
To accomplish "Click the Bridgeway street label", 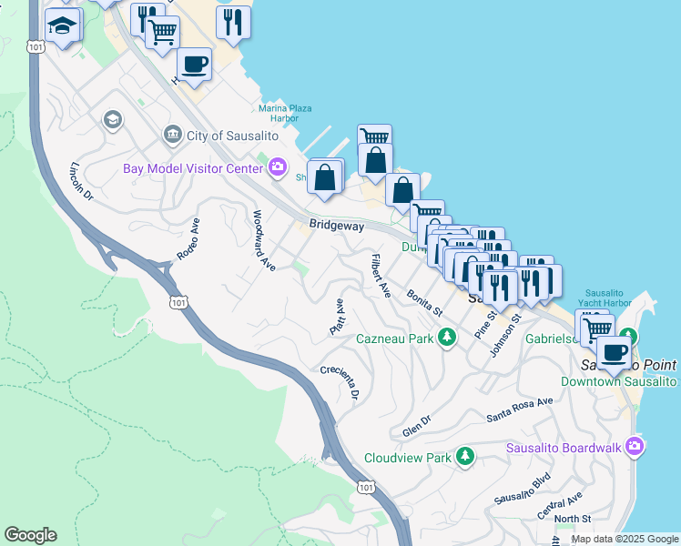I will click(337, 225).
